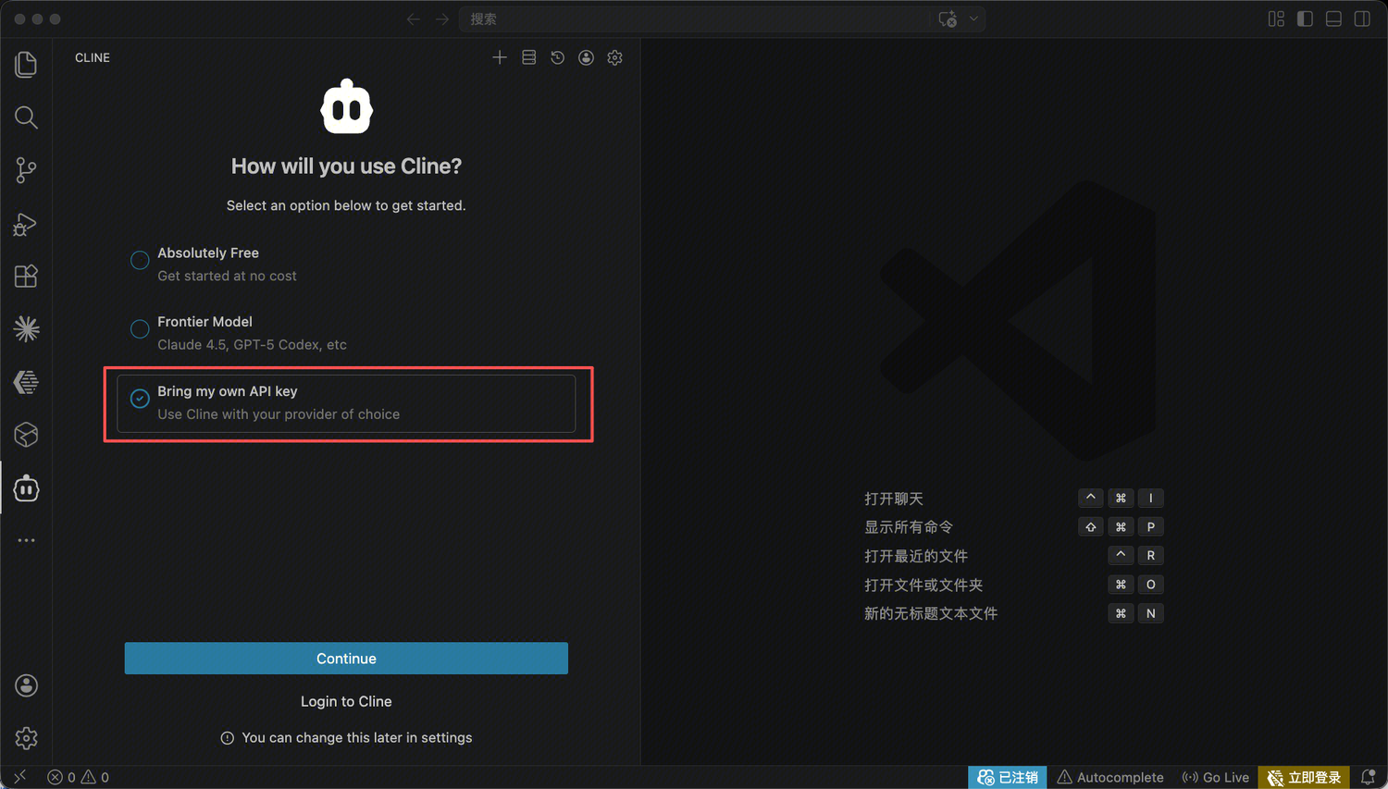Open the cube icon view in the activity bar

click(x=26, y=435)
